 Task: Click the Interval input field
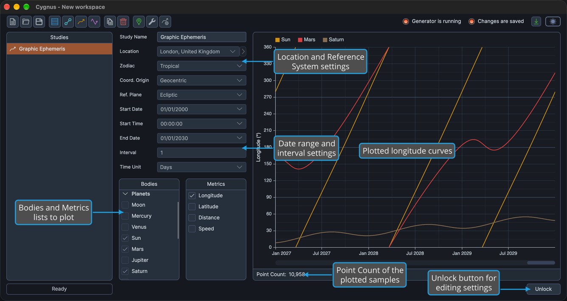pyautogui.click(x=202, y=153)
